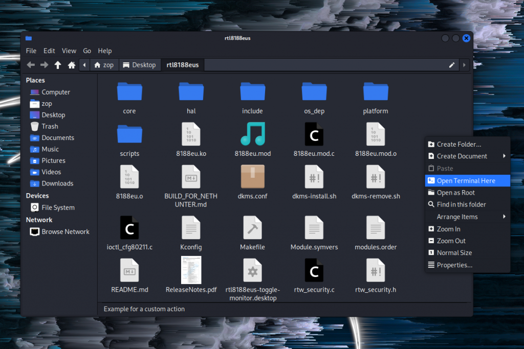Screen dimensions: 524x349
Task: Open the scripts folder
Action: [x=129, y=134]
